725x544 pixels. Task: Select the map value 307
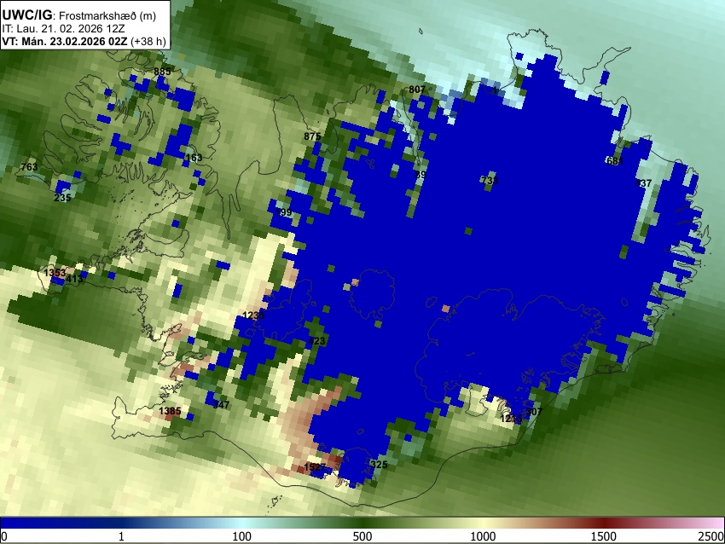(x=534, y=411)
